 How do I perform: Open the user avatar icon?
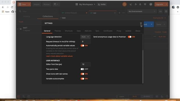click(151, 4)
